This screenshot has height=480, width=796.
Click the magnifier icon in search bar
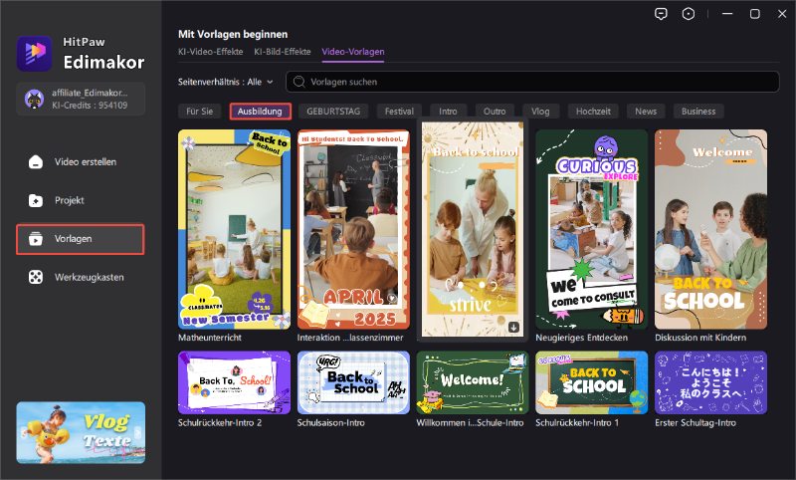click(x=298, y=81)
